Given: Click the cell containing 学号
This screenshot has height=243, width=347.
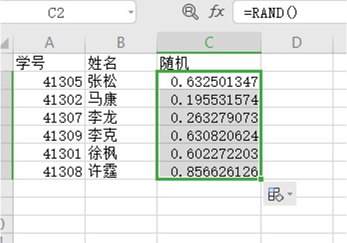Looking at the screenshot, I should [x=49, y=63].
